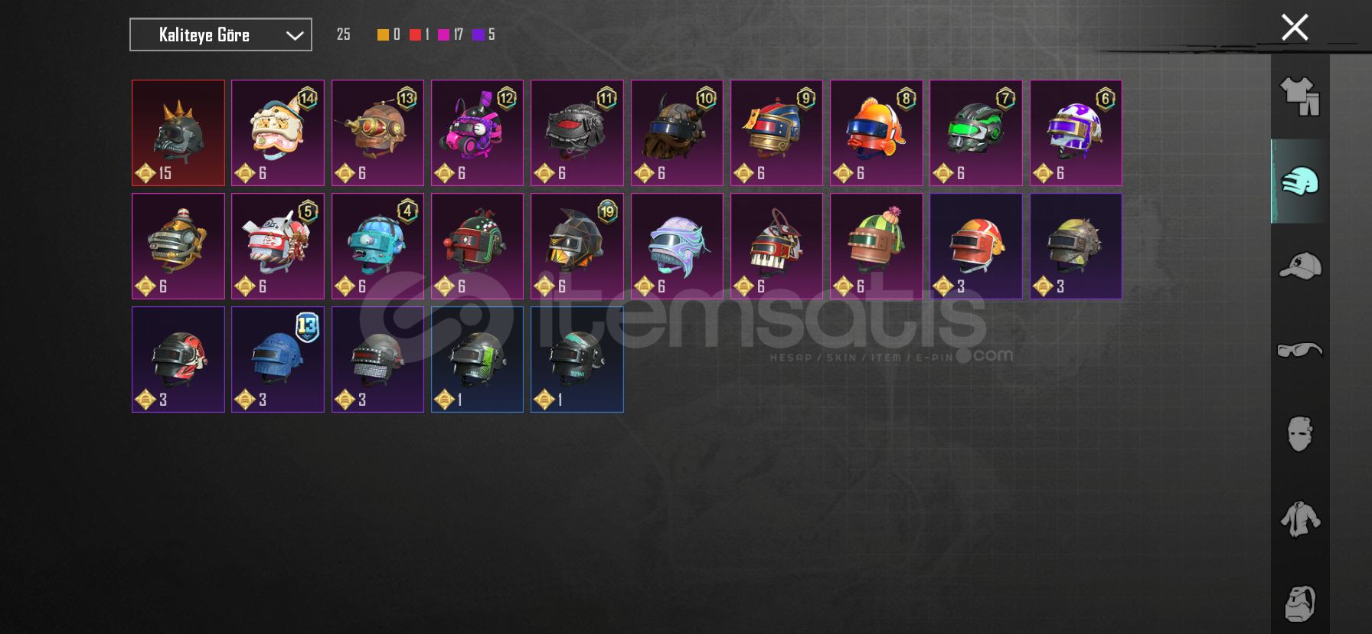This screenshot has height=634, width=1372.
Task: Select the backpack category icon
Action: (x=1300, y=604)
